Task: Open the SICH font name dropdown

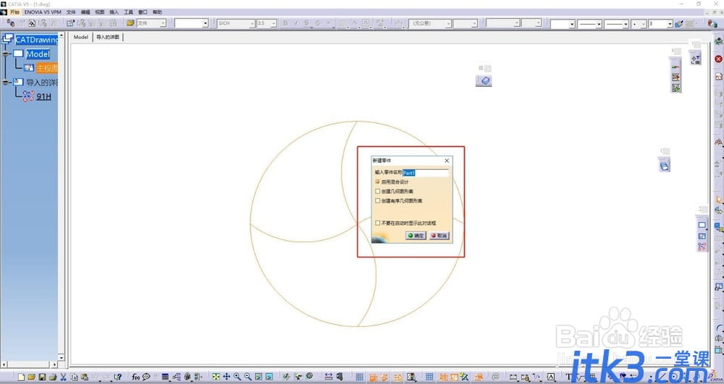Action: [x=252, y=23]
